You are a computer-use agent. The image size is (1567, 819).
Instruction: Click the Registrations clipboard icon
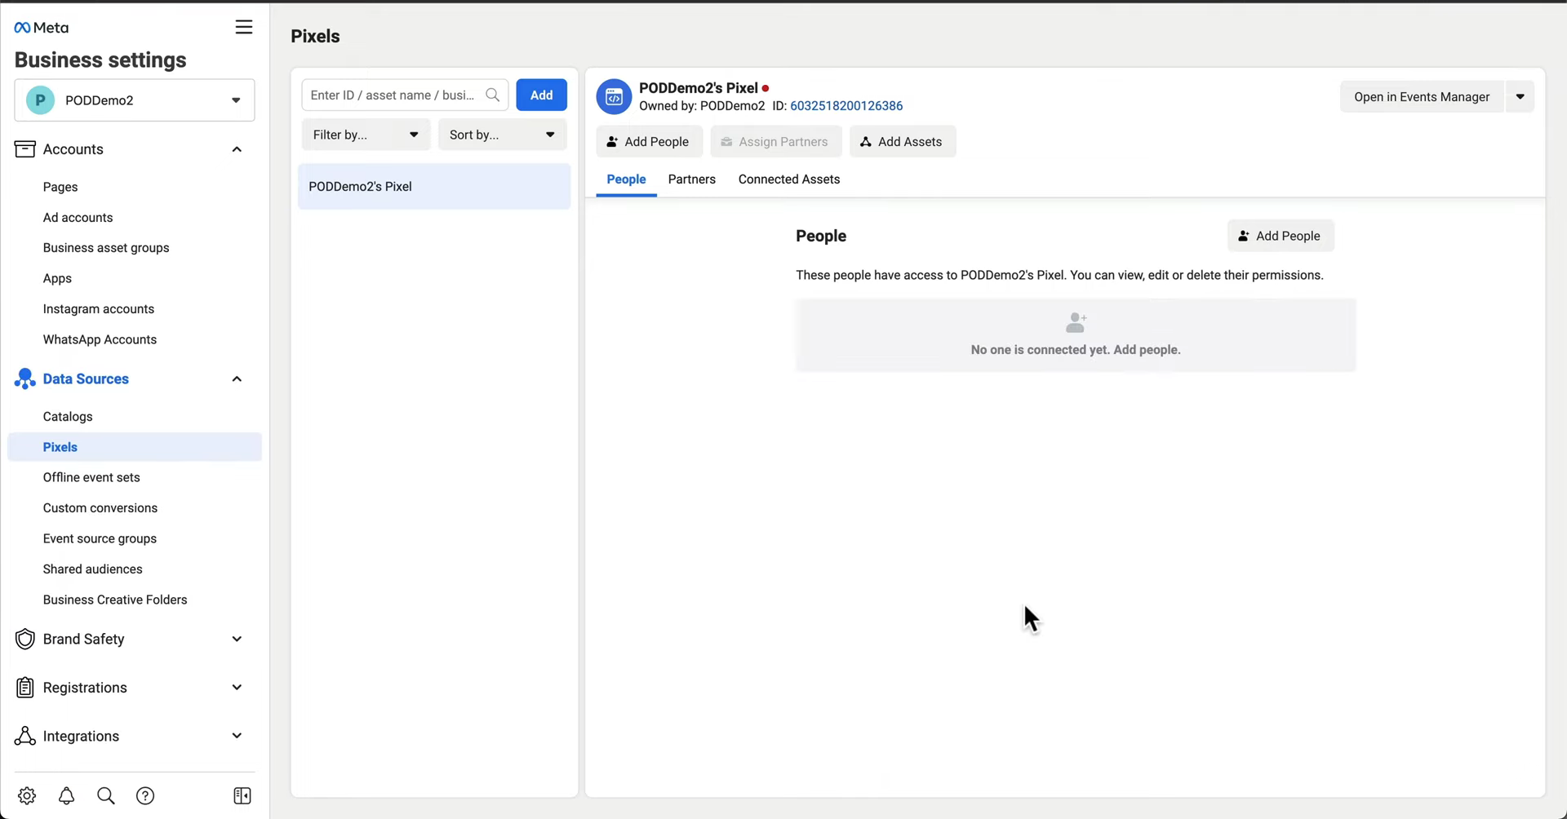point(25,688)
